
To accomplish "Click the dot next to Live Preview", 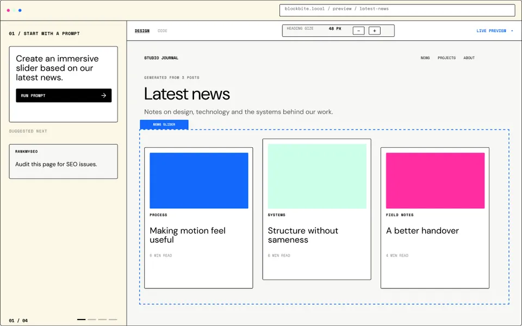I will point(512,30).
